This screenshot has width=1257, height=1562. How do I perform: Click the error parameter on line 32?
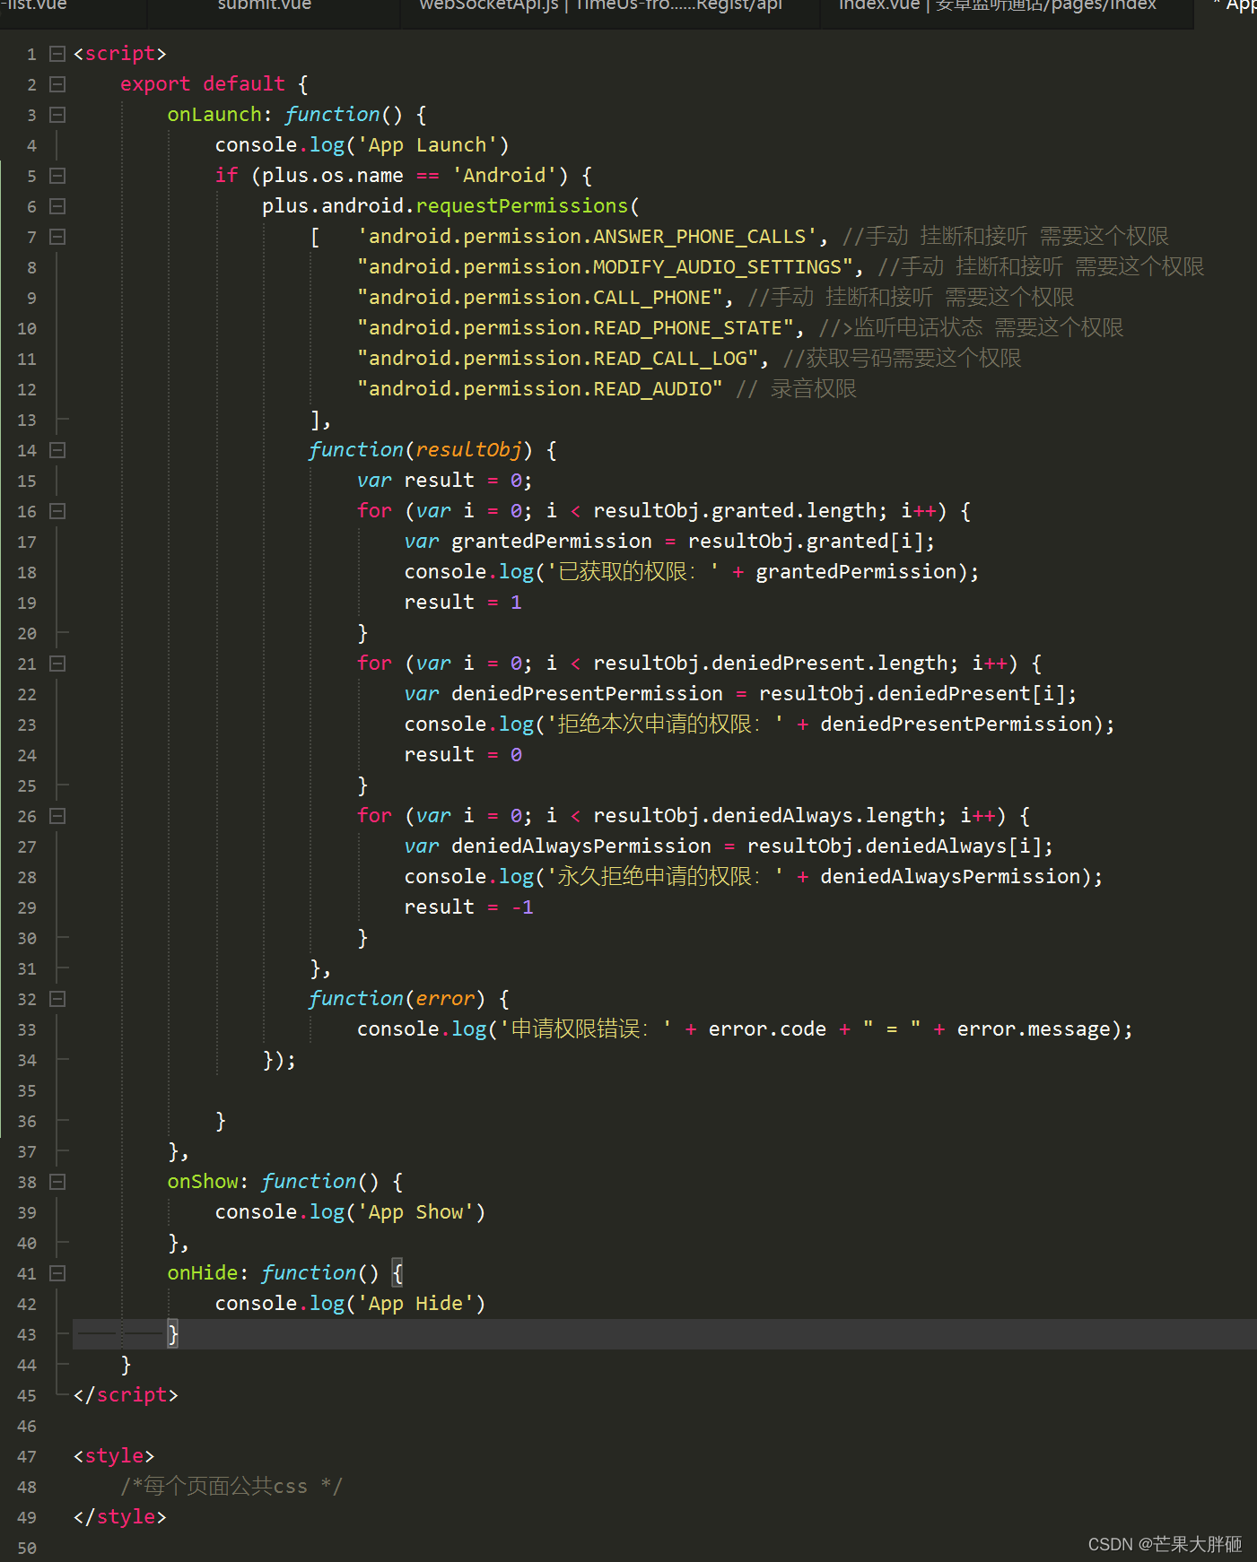click(x=445, y=999)
